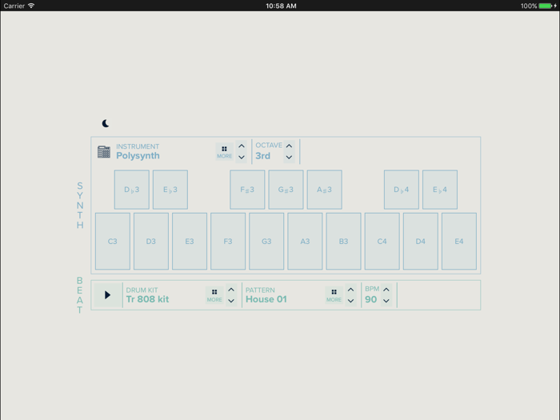
Task: Play the E♭3 key
Action: [170, 190]
